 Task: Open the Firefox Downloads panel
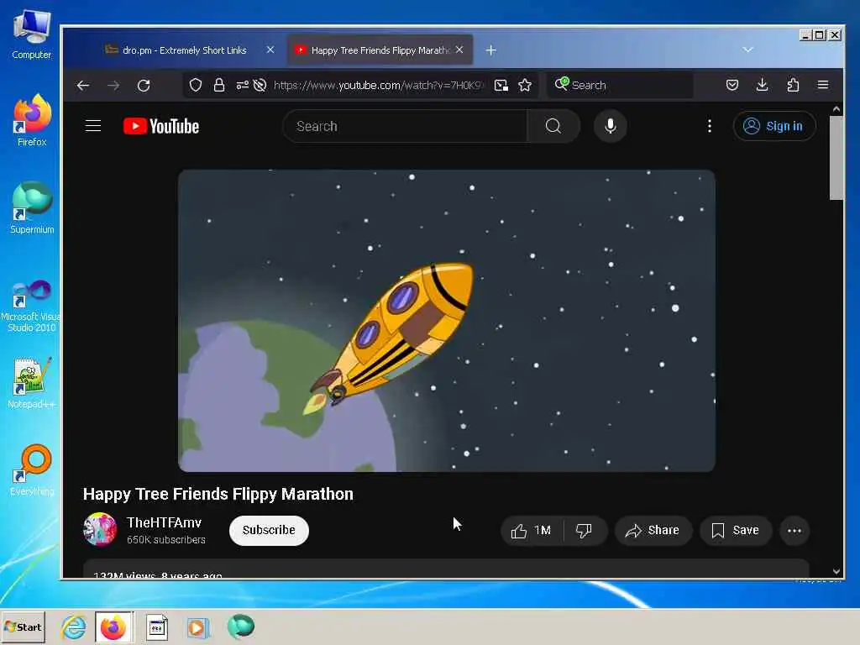coord(762,85)
